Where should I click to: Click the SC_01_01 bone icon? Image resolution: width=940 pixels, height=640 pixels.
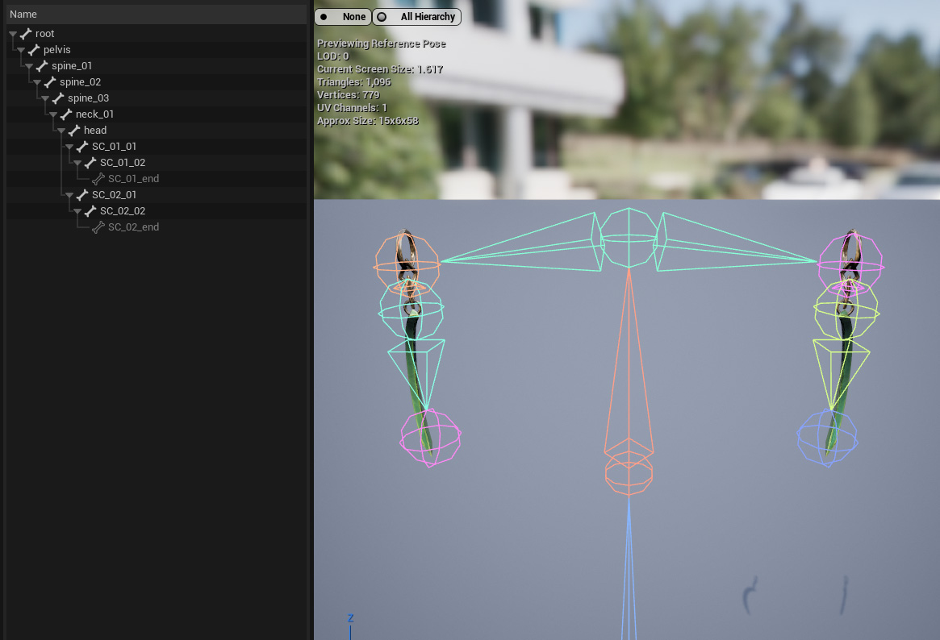82,147
